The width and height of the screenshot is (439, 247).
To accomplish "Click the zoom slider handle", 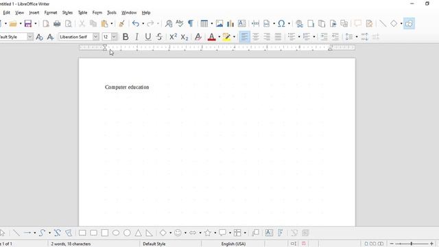I will tap(412, 244).
